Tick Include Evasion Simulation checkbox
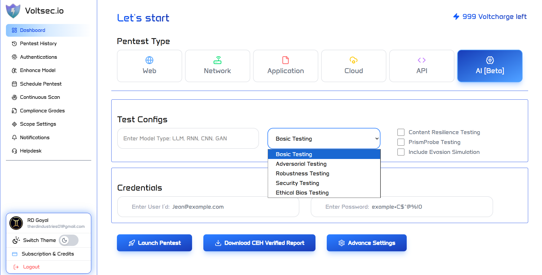The height and width of the screenshot is (275, 542). [401, 152]
